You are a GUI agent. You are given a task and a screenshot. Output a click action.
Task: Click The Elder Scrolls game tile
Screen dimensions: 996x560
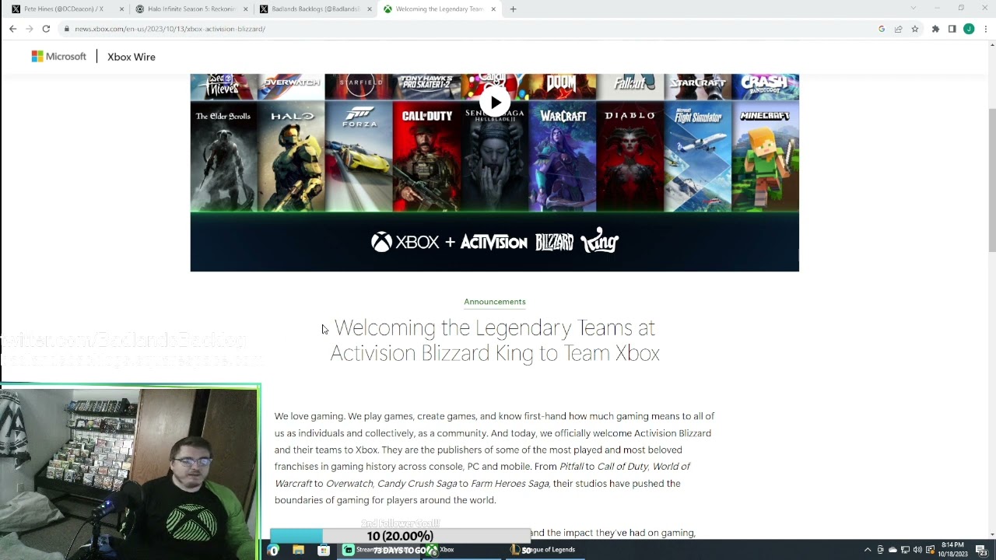click(223, 156)
